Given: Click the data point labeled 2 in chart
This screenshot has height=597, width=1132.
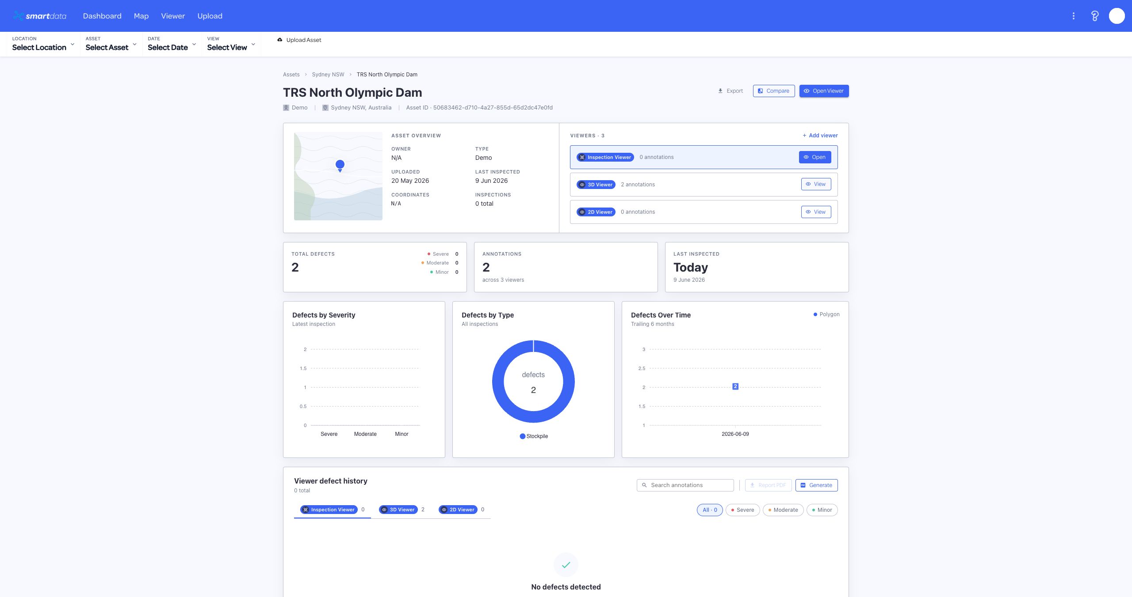Looking at the screenshot, I should [x=735, y=386].
